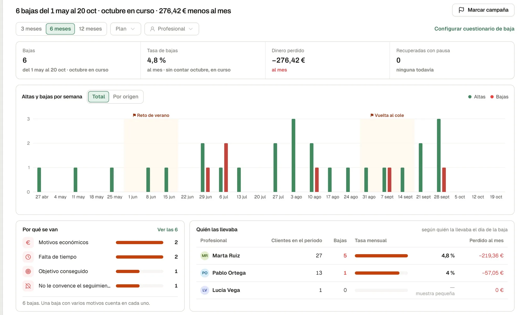
Task: Click the red bajas bar for 10 ago
Action: [x=317, y=180]
